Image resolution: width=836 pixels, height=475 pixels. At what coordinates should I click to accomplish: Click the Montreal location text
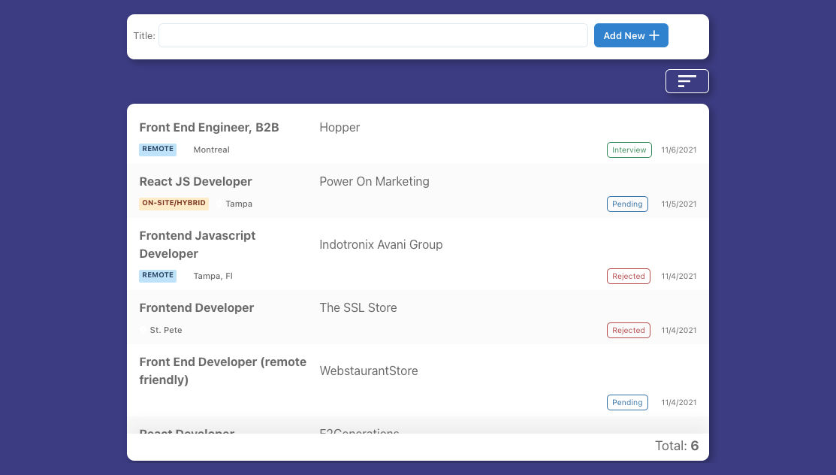(211, 150)
